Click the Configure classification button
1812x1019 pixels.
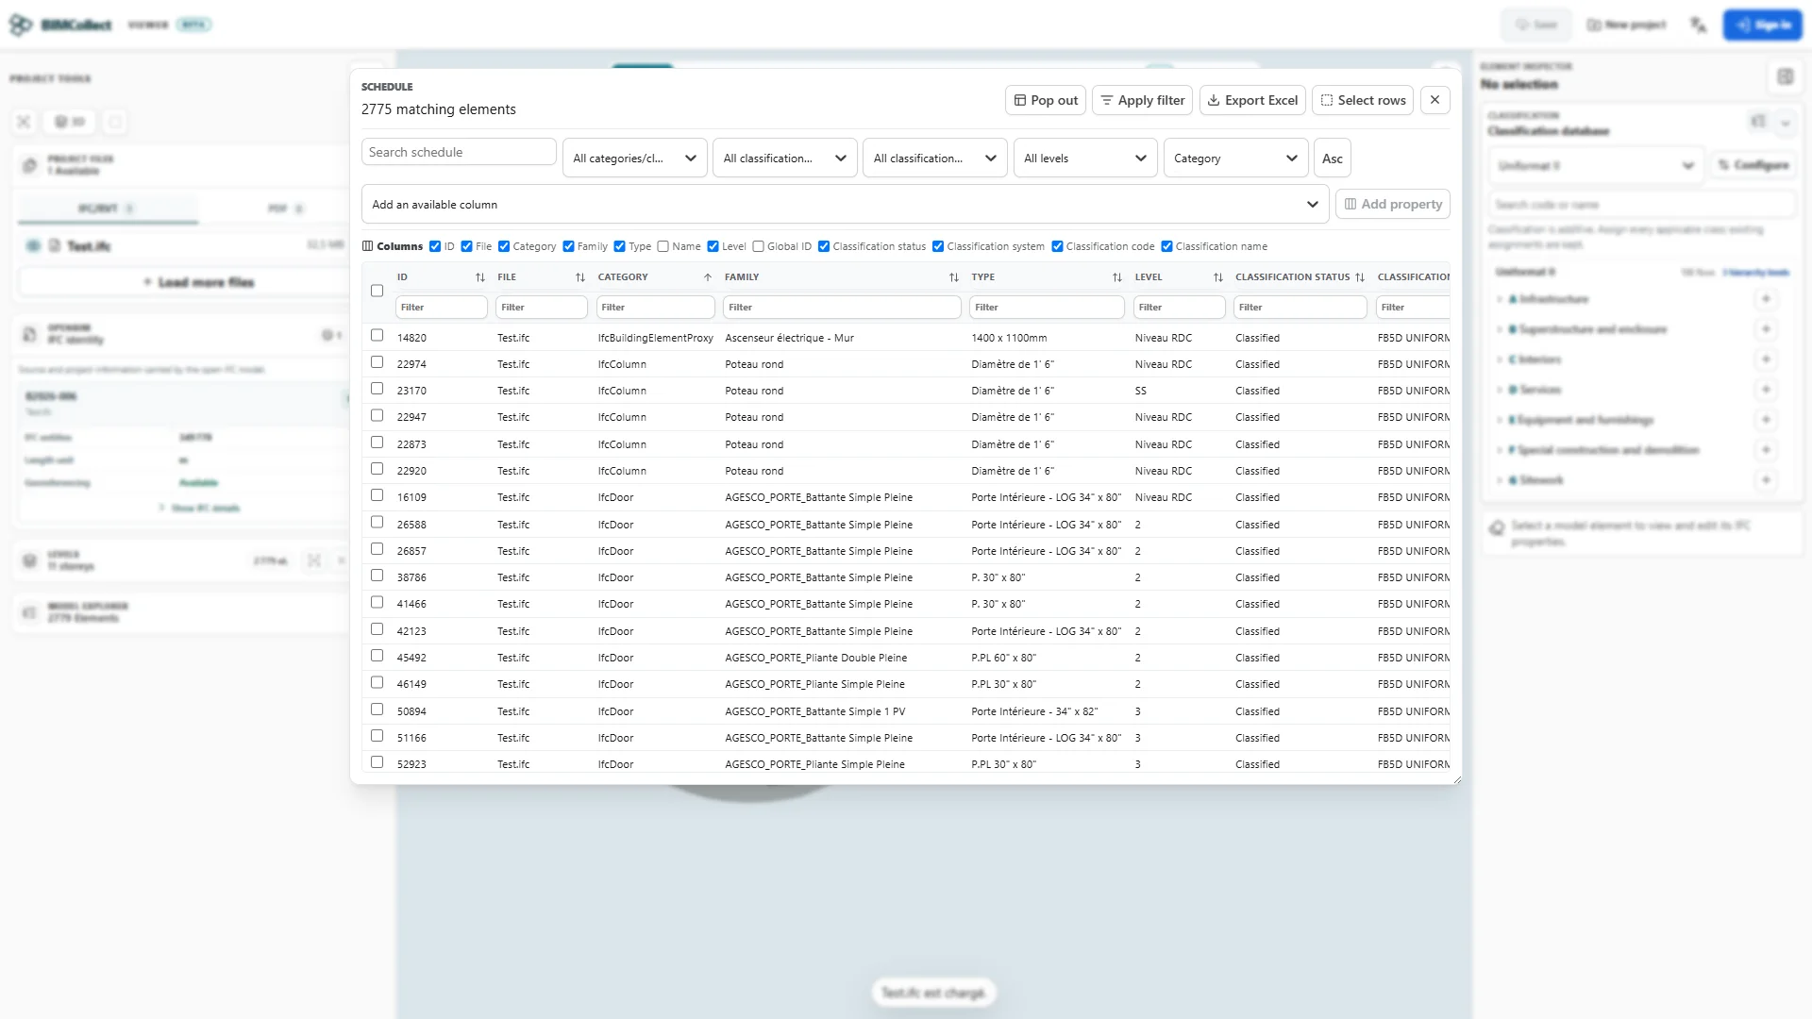[1753, 165]
